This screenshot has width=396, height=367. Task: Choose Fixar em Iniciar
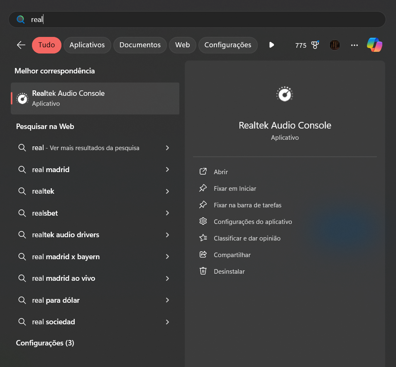235,188
